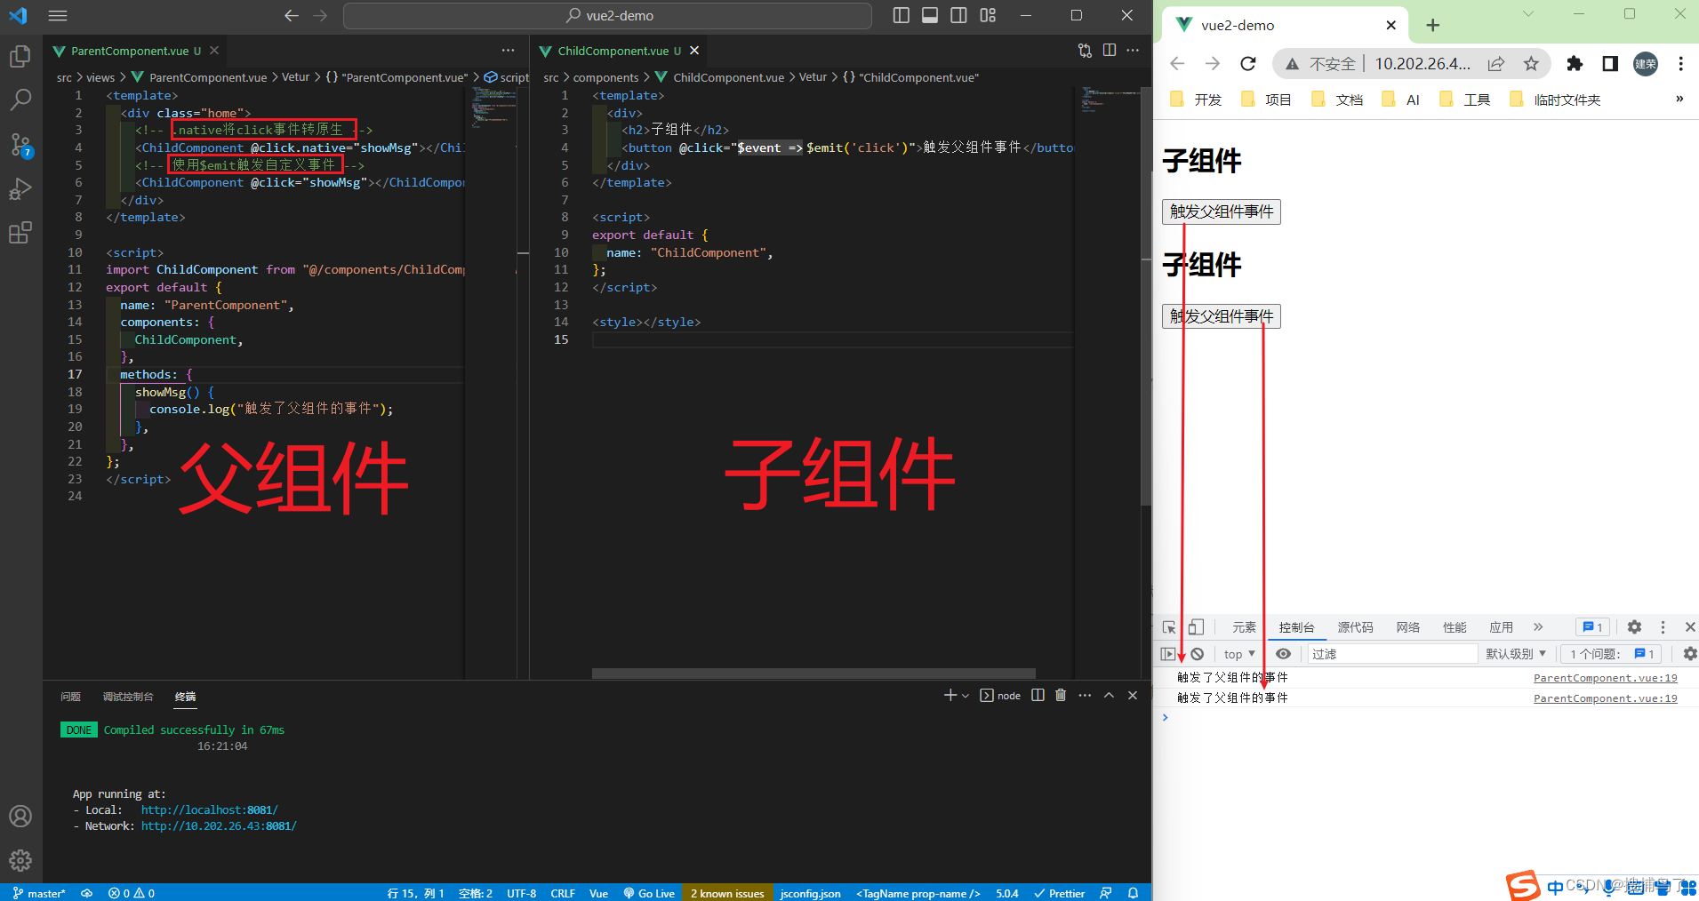Viewport: 1699px width, 901px height.
Task: Click the 过滤 filter input in the console
Action: (x=1387, y=653)
